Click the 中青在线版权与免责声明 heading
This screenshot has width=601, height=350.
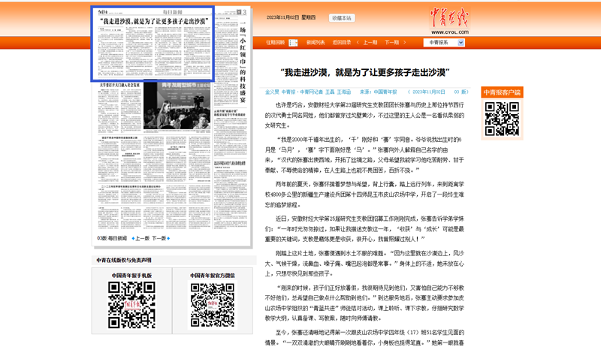click(x=123, y=260)
